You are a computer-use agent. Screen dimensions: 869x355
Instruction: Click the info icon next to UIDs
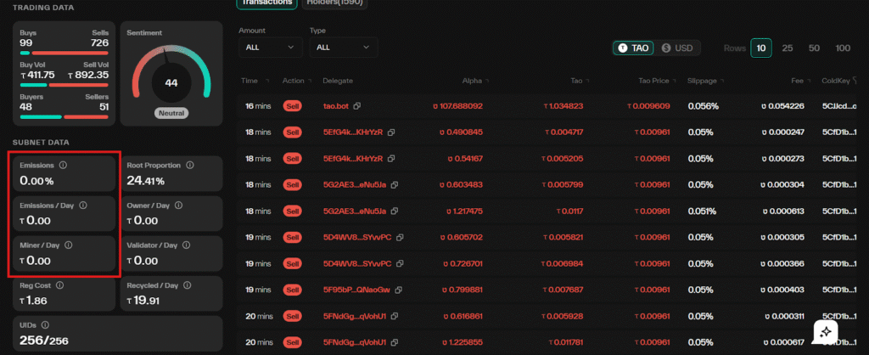44,324
